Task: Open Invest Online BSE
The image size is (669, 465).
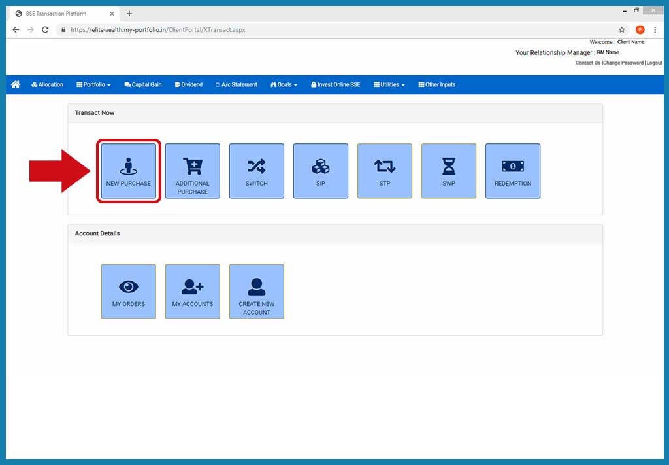Action: [x=335, y=84]
